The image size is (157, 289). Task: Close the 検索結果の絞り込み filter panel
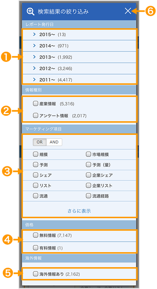tap(128, 11)
